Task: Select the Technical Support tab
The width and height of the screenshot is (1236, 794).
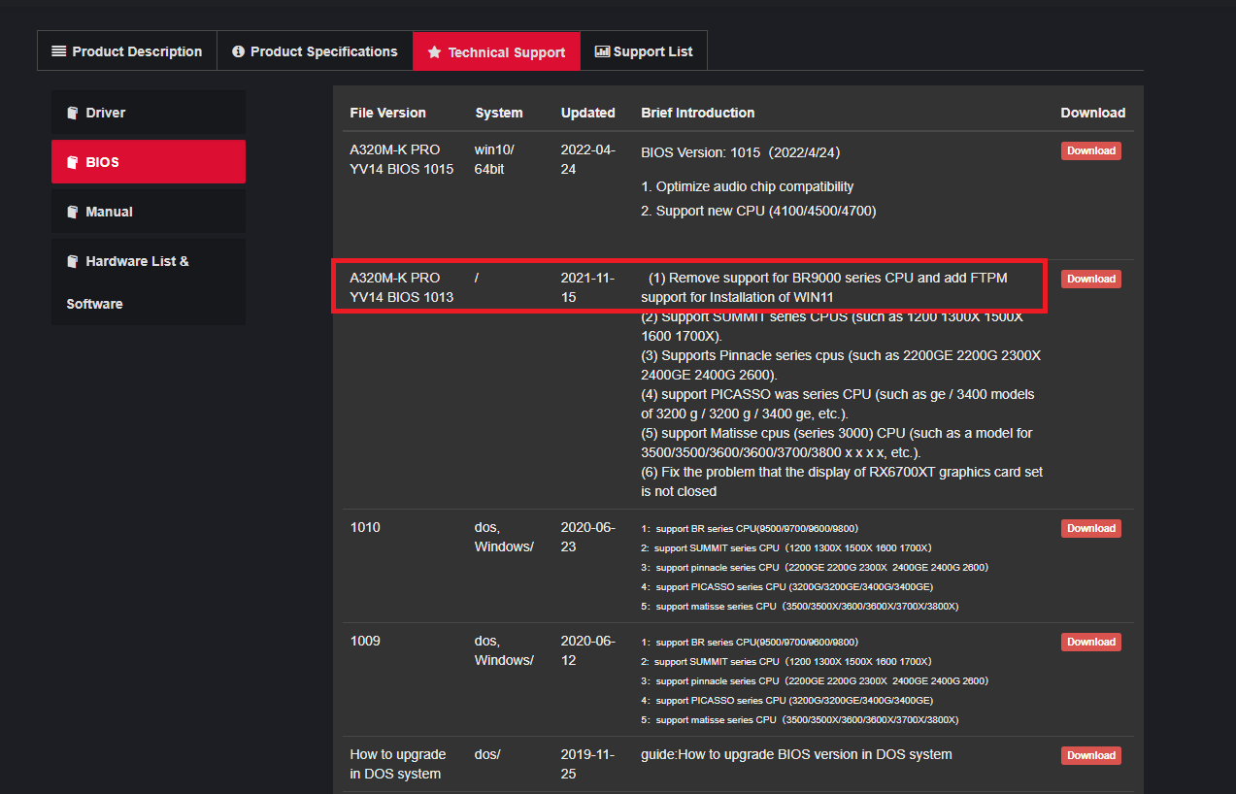Action: [496, 51]
